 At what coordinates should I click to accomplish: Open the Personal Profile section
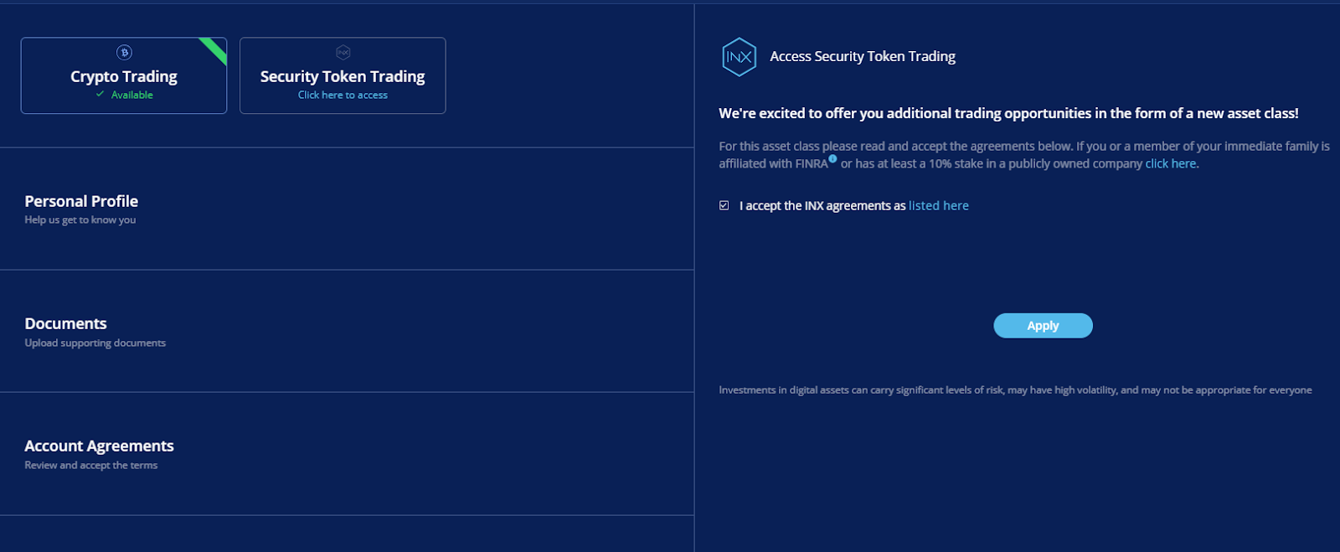347,209
